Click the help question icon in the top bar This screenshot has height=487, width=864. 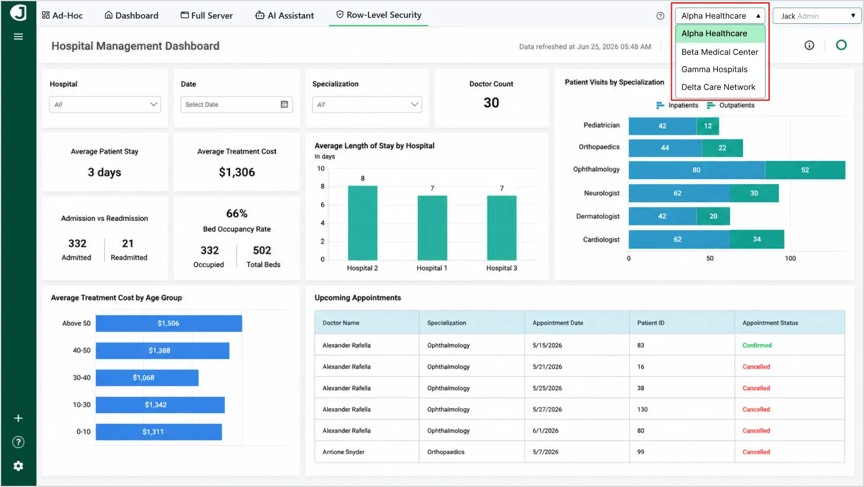pos(660,16)
